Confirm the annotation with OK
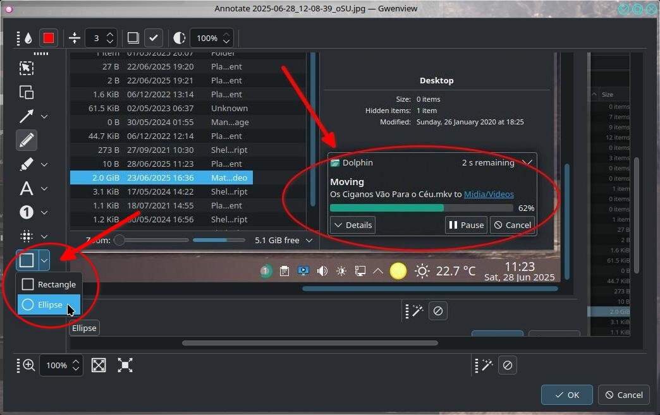Viewport: 660px width, 415px height. [x=566, y=395]
